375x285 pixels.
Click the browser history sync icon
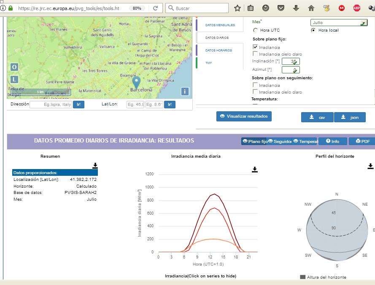[265, 8]
